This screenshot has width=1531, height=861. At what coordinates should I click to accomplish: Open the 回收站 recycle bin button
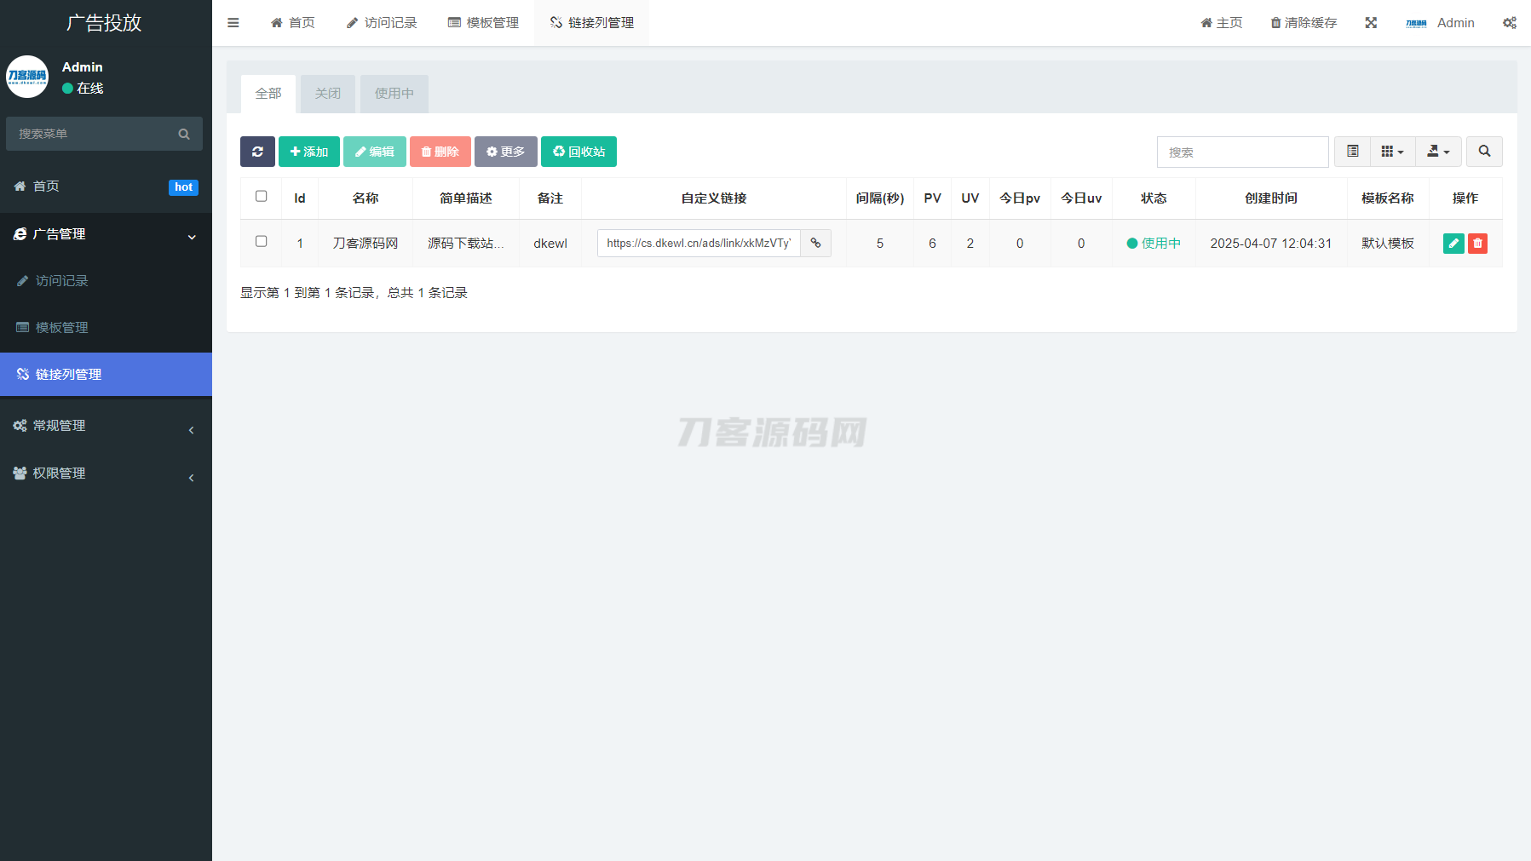(x=578, y=152)
